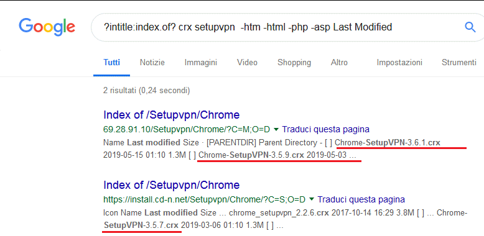
Task: Select the Tutti tab
Action: (112, 63)
